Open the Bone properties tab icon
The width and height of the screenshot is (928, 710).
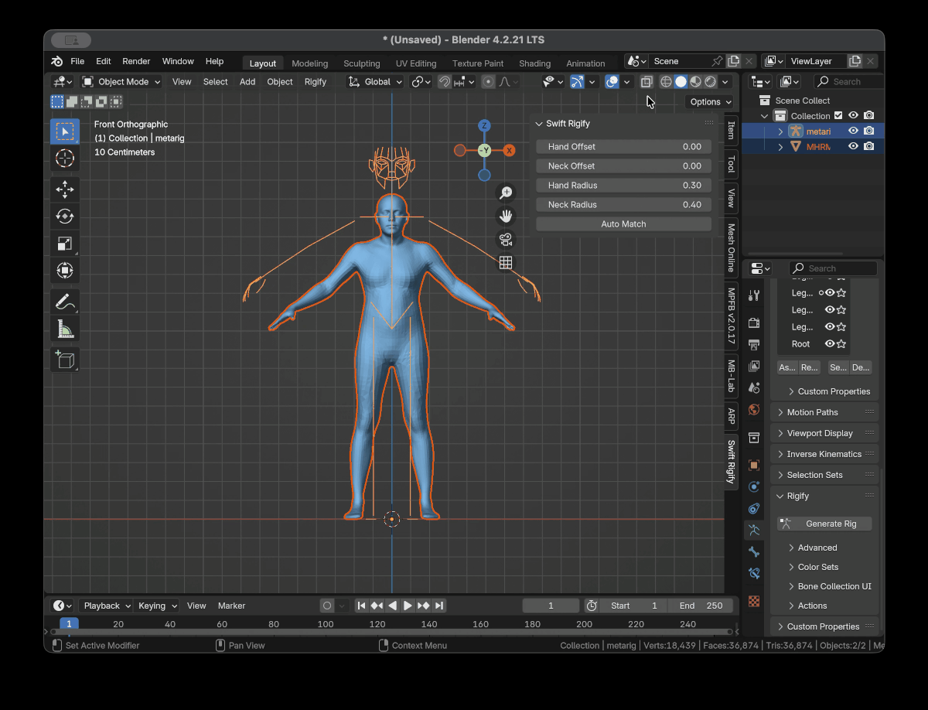pyautogui.click(x=754, y=551)
